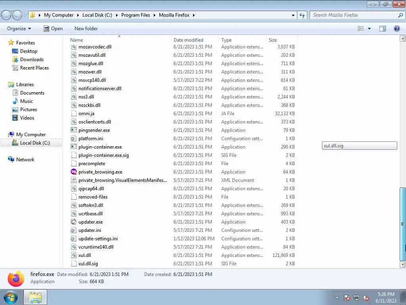Select Music library
Screen dimensions: 406x305
pyautogui.click(x=27, y=101)
